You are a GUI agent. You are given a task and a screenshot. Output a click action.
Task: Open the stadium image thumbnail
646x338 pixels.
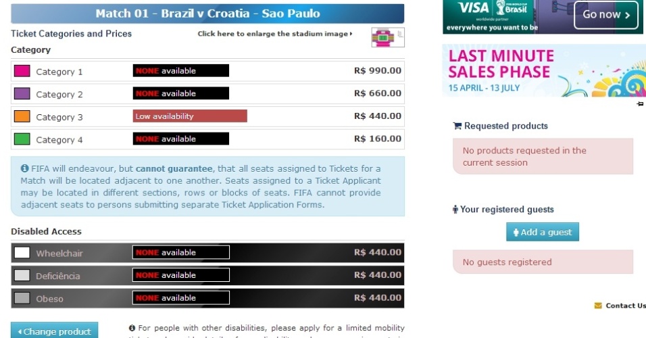tap(388, 37)
